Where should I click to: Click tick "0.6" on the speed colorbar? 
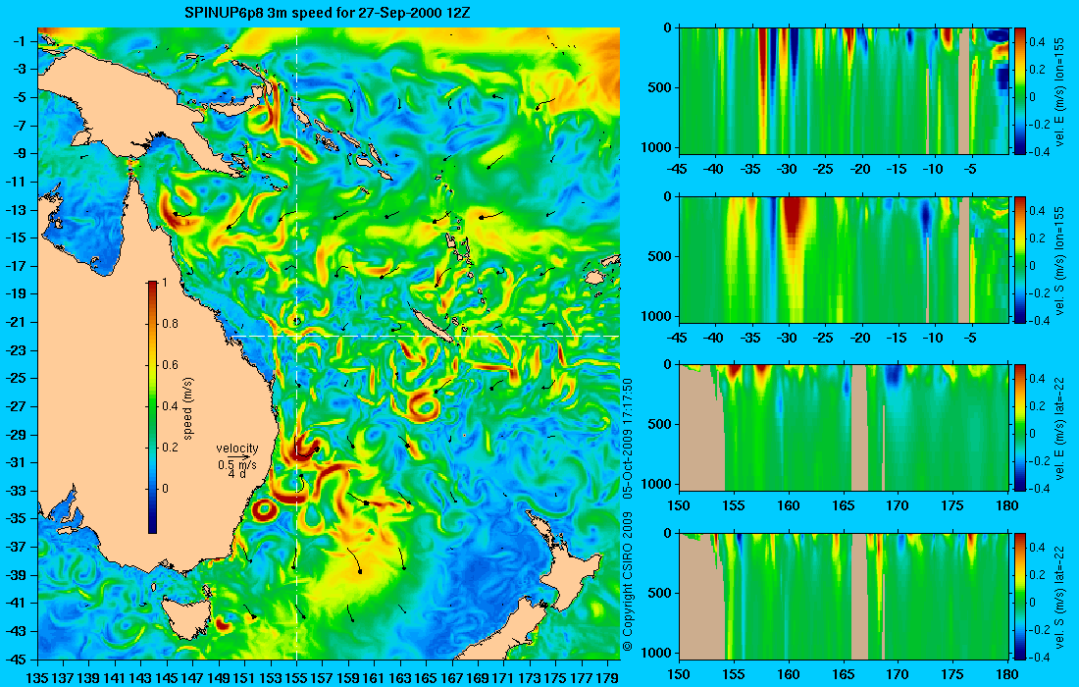pos(170,365)
